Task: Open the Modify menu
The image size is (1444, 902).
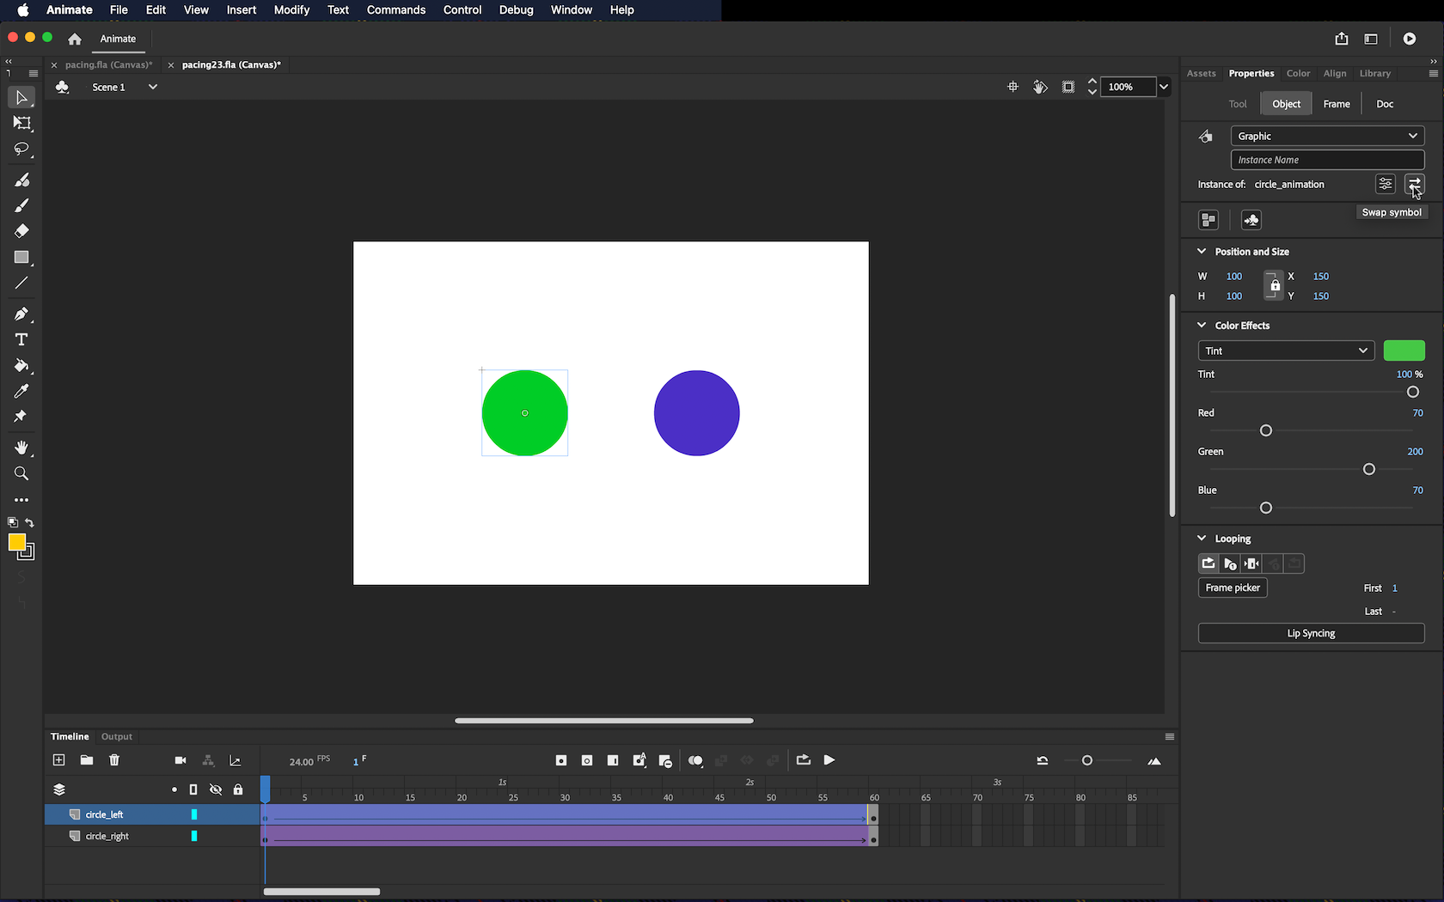Action: point(291,10)
